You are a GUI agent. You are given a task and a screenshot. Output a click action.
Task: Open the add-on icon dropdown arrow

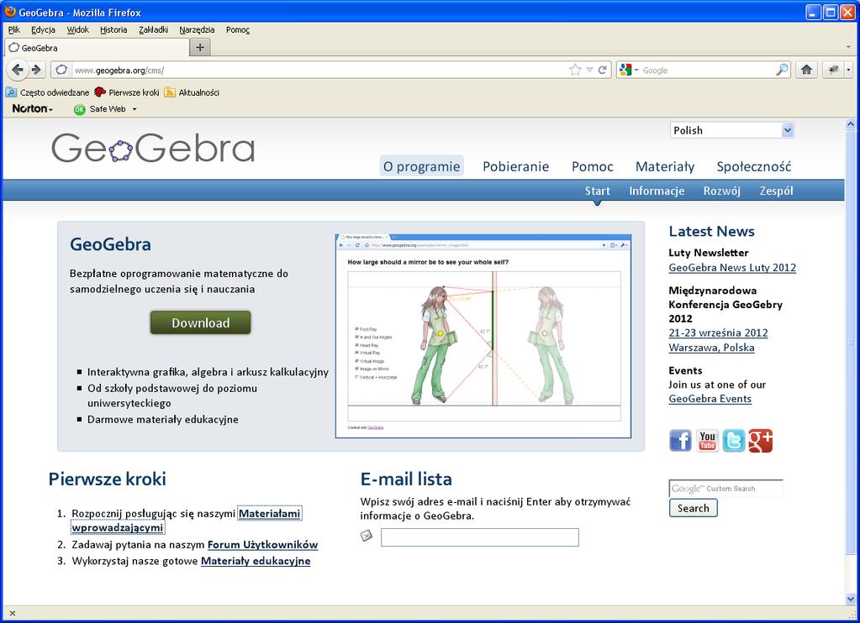(848, 70)
